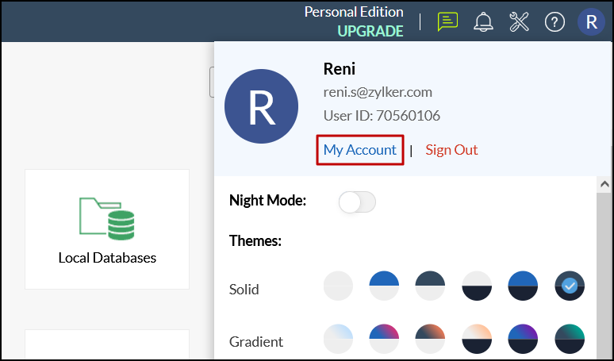This screenshot has height=361, width=614.
Task: Select the pale blue gradient theme
Action: tap(339, 339)
